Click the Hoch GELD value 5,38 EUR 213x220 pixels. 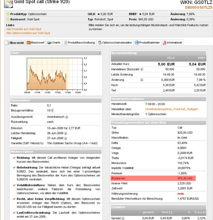point(169,85)
